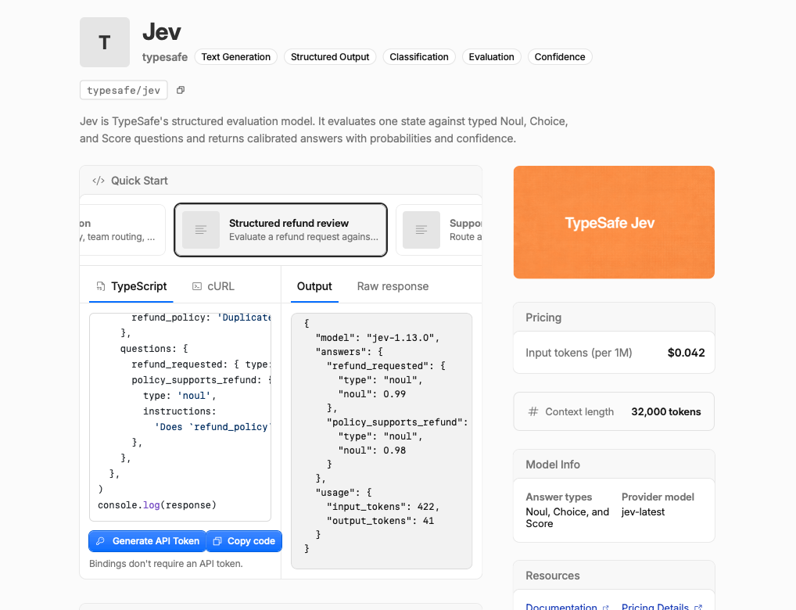
Task: Click the cURL terminal icon
Action: click(197, 286)
